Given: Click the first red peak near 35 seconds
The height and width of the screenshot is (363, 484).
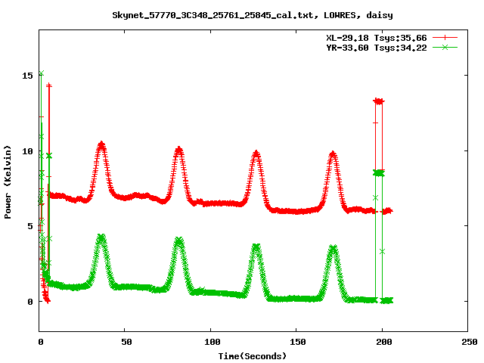Looking at the screenshot, I should pos(101,144).
